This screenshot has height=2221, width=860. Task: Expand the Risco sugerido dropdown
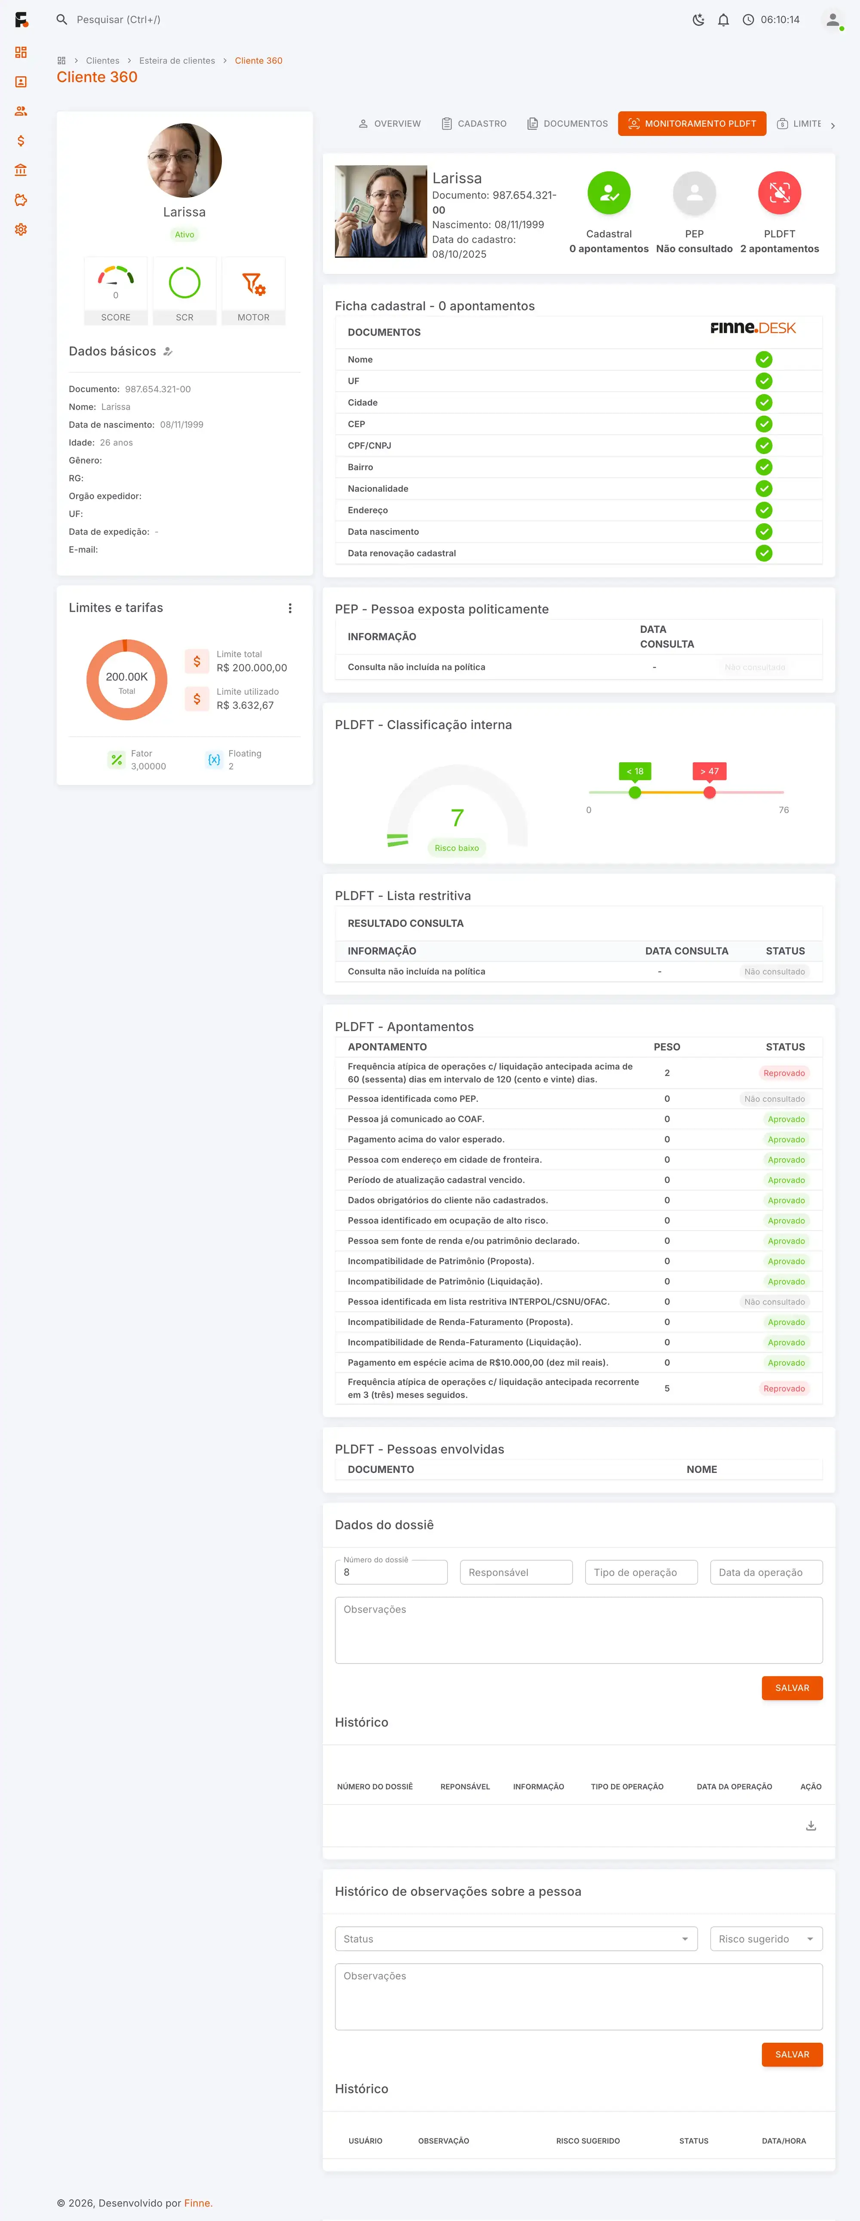(766, 1939)
